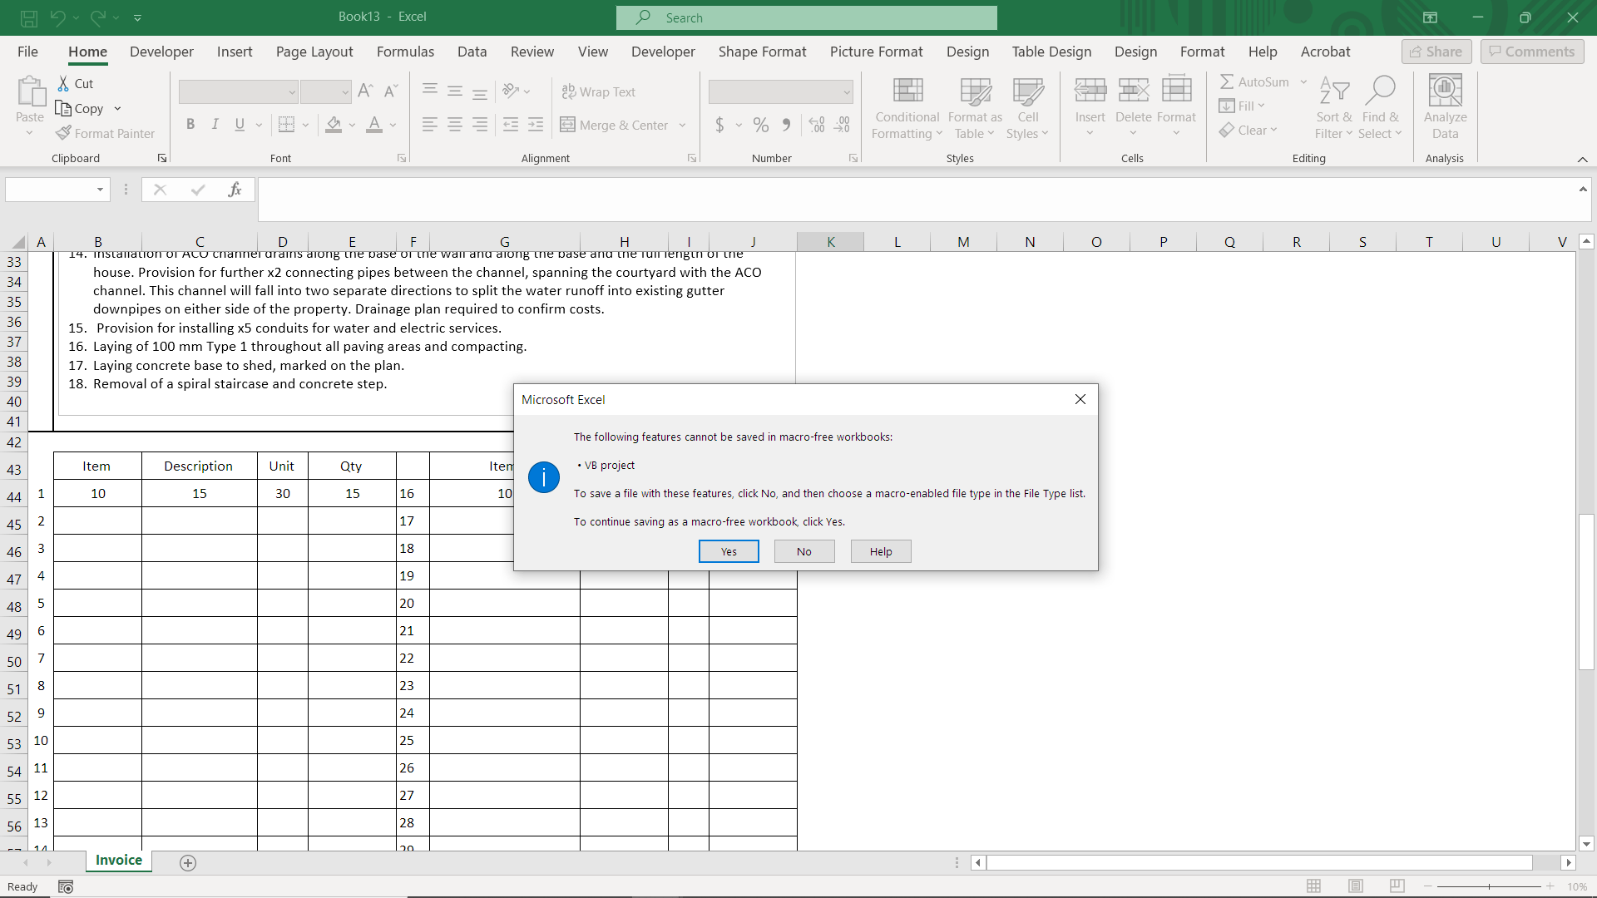Switch to the Page Layout tab
The height and width of the screenshot is (898, 1597).
pyautogui.click(x=314, y=52)
